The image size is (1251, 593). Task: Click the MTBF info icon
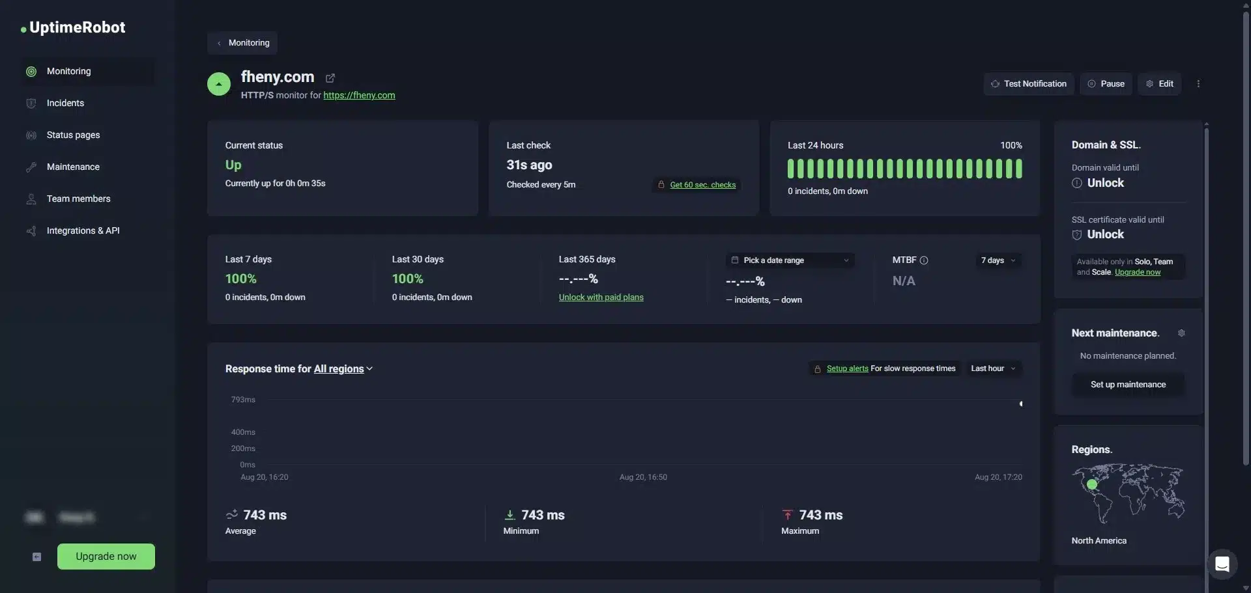point(924,260)
